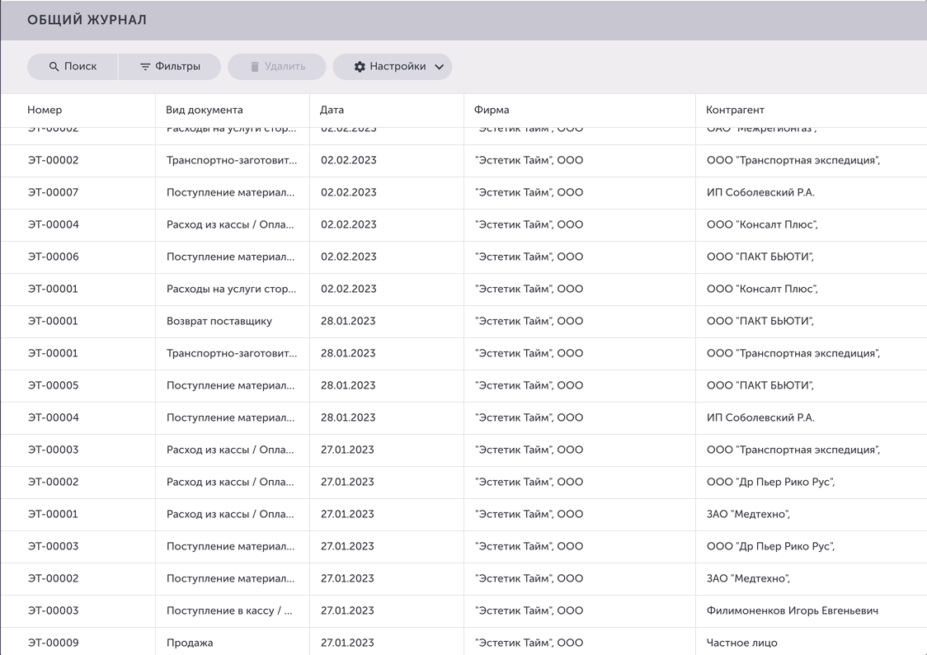Viewport: 927px width, 655px height.
Task: Click date 02.02.2023 on ЭТ-00007 row
Action: pos(349,193)
